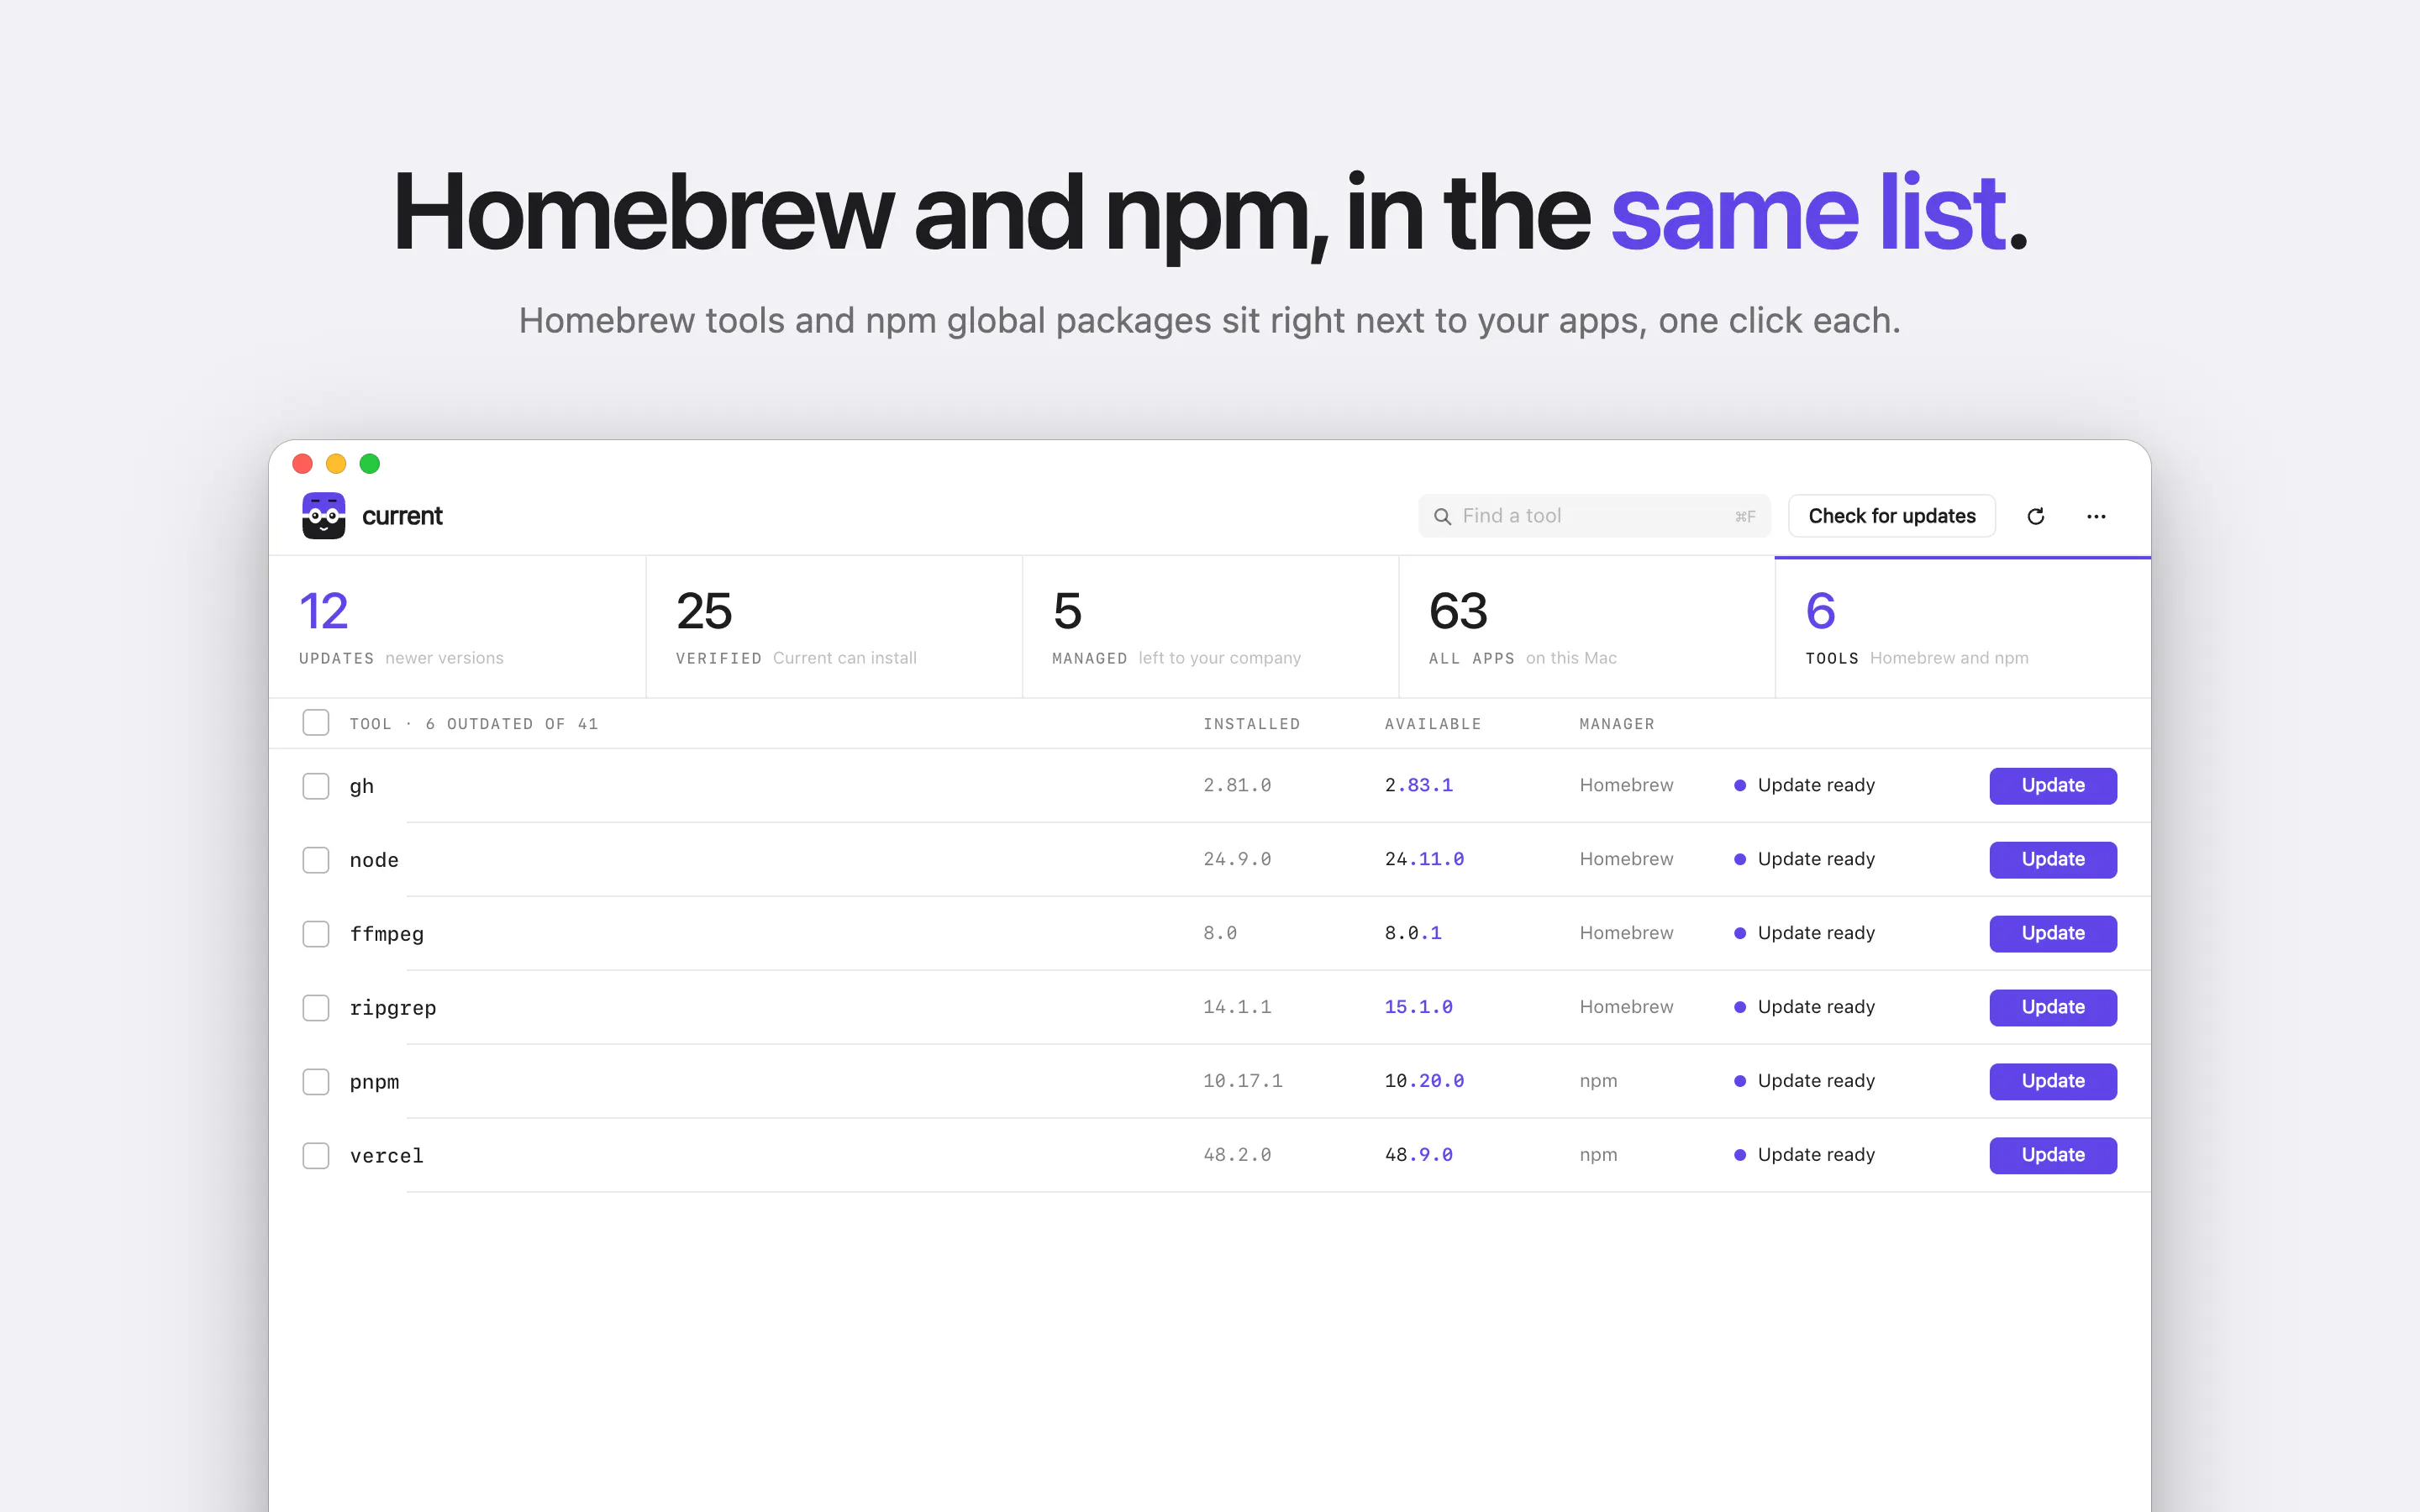2420x1512 pixels.
Task: Check the box for gh
Action: coord(316,786)
